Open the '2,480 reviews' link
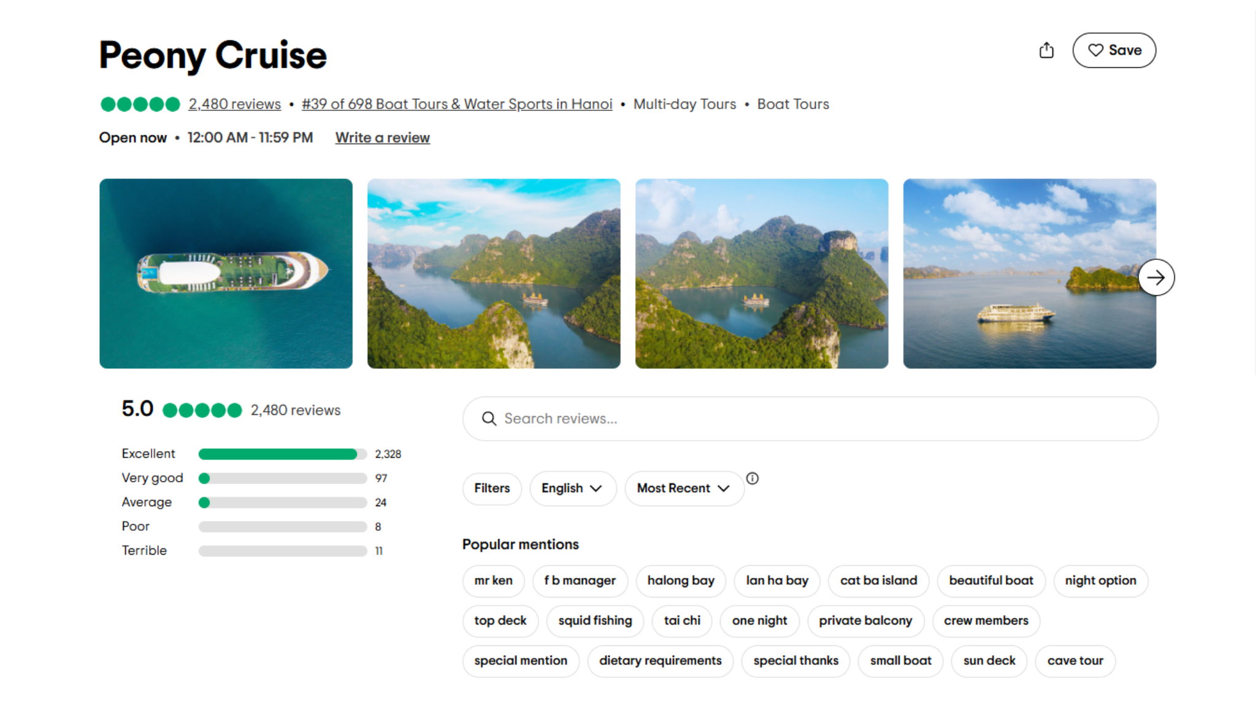 [x=235, y=104]
